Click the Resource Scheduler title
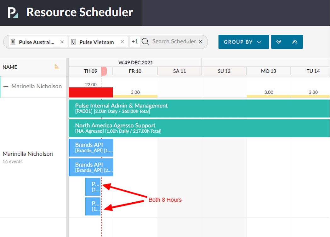330x237 pixels. pos(80,12)
